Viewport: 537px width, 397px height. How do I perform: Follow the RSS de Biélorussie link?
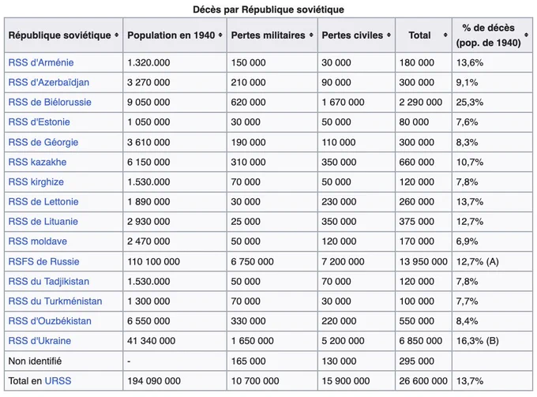(50, 103)
